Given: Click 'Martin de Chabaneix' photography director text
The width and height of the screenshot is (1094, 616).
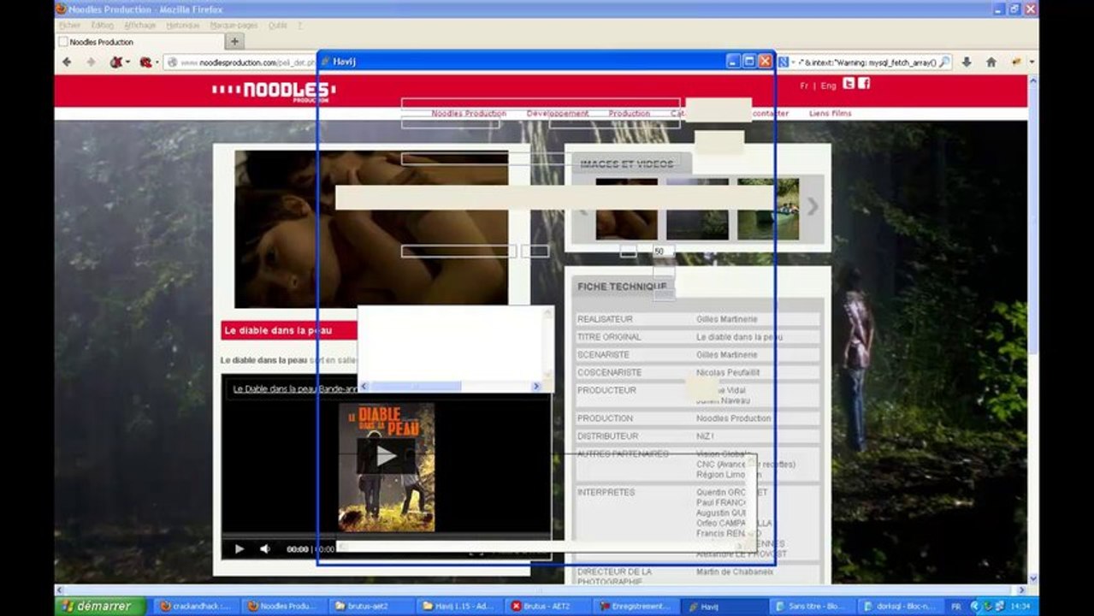Looking at the screenshot, I should [734, 572].
